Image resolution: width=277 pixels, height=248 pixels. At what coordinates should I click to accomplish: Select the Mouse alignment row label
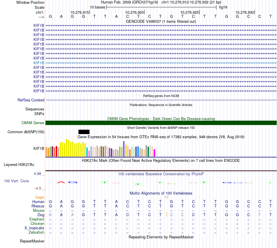point(38,211)
